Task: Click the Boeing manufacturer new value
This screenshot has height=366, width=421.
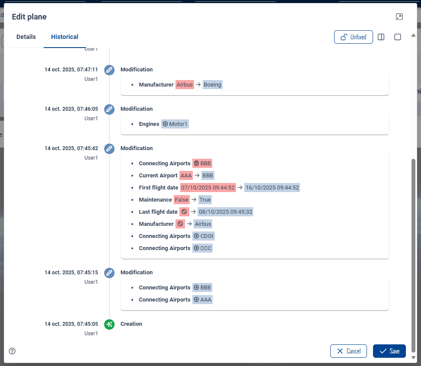Action: (212, 85)
